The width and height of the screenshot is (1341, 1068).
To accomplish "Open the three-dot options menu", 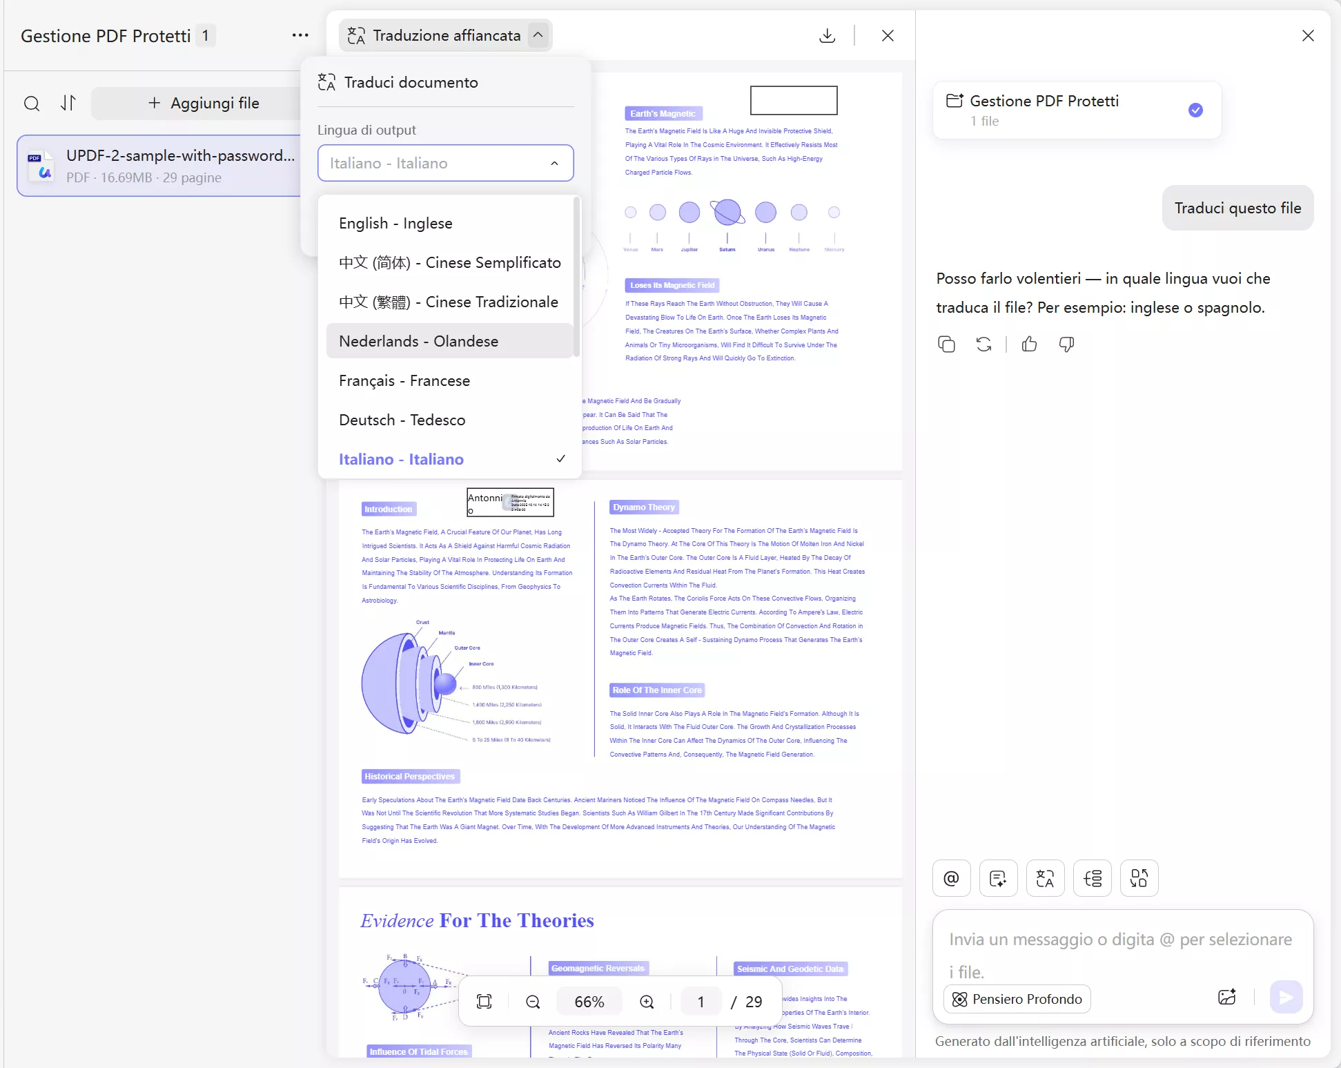I will click(x=300, y=35).
